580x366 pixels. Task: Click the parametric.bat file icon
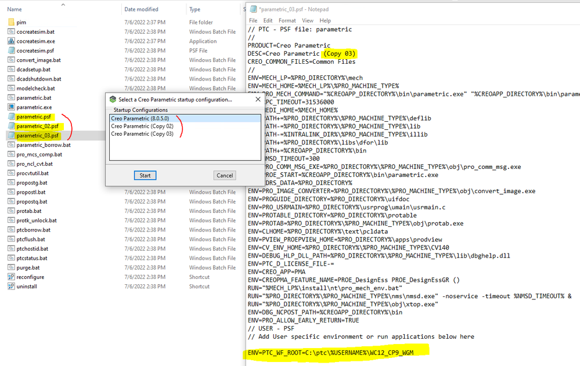tap(11, 97)
